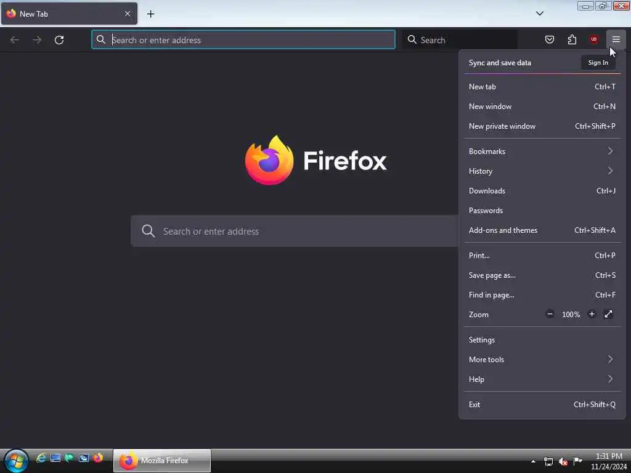Click the Switch between windows quick launch icon
The width and height of the screenshot is (631, 473).
pos(84,458)
